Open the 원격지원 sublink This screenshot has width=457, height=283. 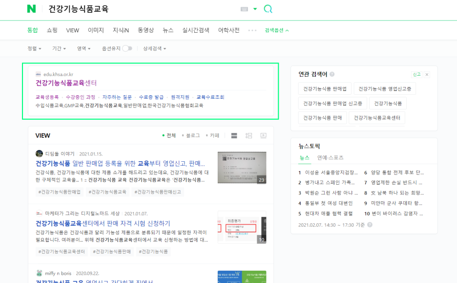tap(180, 97)
